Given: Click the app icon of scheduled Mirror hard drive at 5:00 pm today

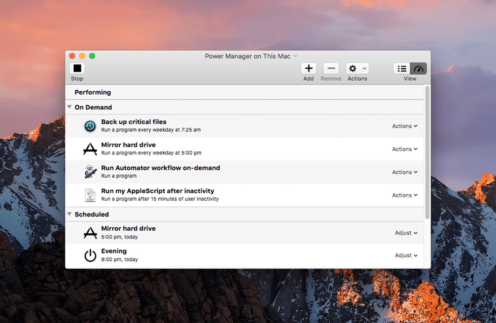Looking at the screenshot, I should click(90, 233).
